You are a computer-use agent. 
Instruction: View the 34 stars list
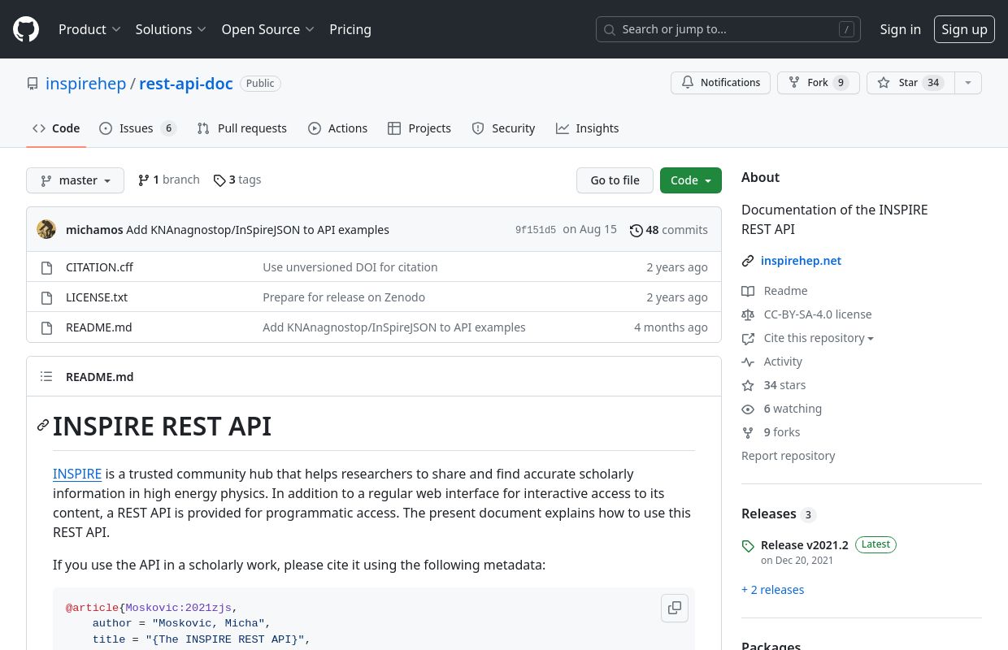774,385
